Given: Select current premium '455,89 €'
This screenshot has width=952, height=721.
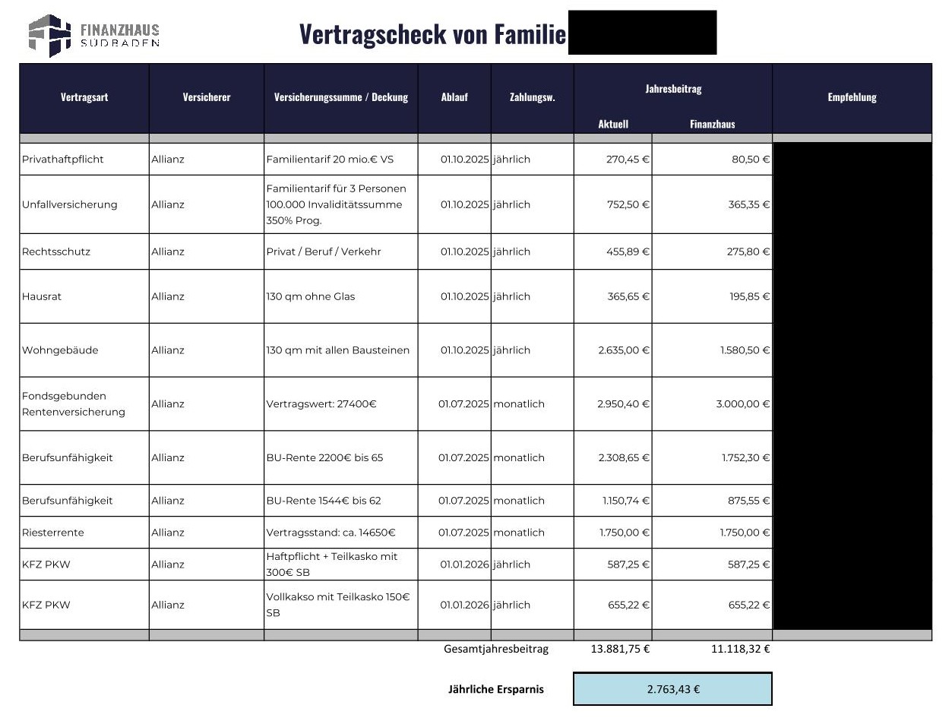Looking at the screenshot, I should pyautogui.click(x=628, y=251).
